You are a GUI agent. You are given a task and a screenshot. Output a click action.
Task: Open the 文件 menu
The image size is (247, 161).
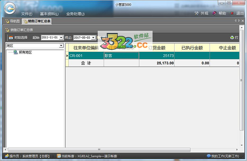[27, 14]
